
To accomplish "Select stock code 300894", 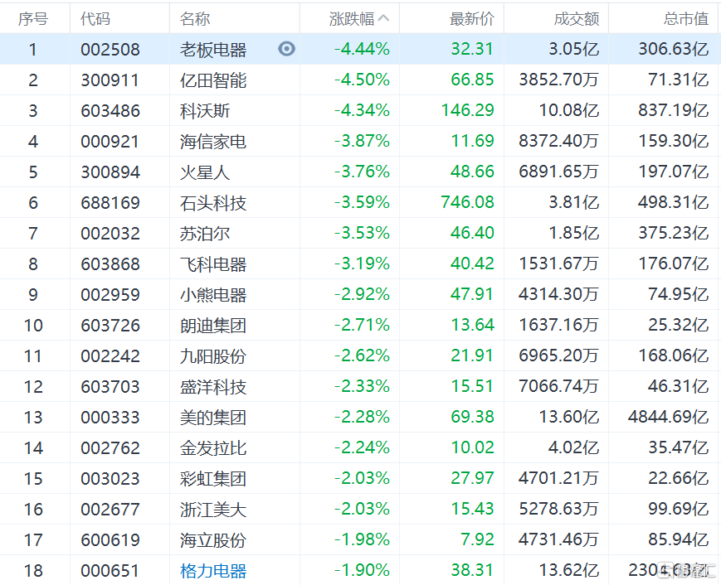I will [x=110, y=172].
